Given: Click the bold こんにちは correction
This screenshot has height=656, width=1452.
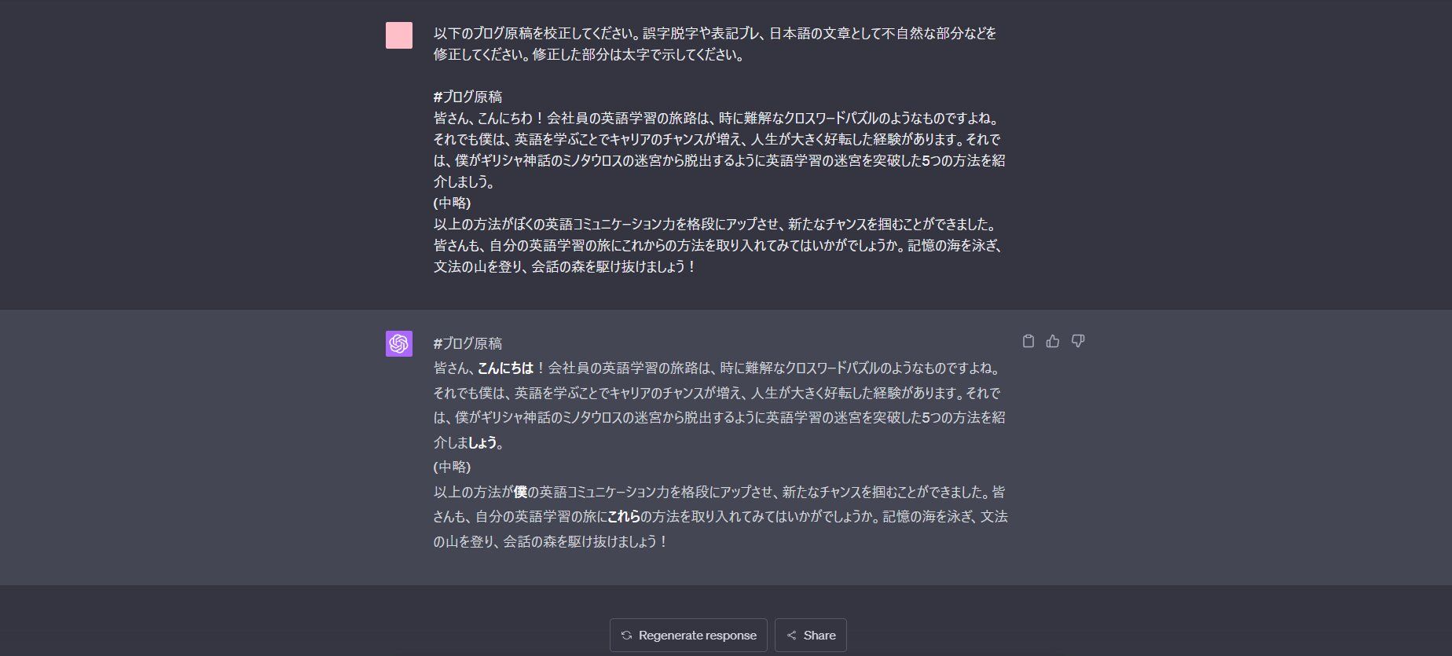Looking at the screenshot, I should coord(505,368).
